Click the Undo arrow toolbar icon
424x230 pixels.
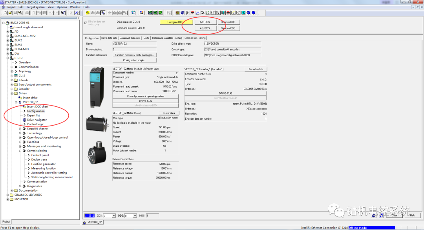click(x=51, y=13)
